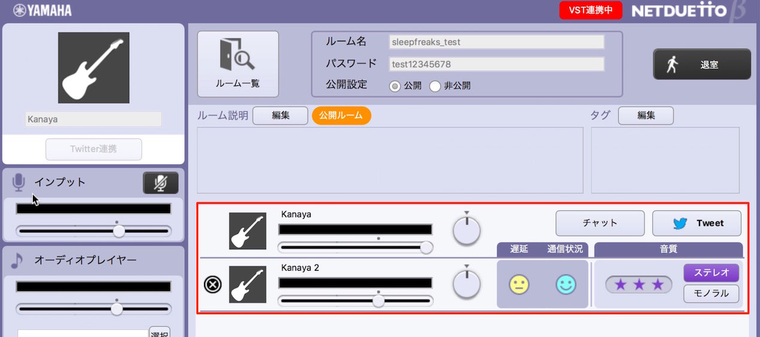
Task: Click the blue connection status smiley icon
Action: pos(566,284)
